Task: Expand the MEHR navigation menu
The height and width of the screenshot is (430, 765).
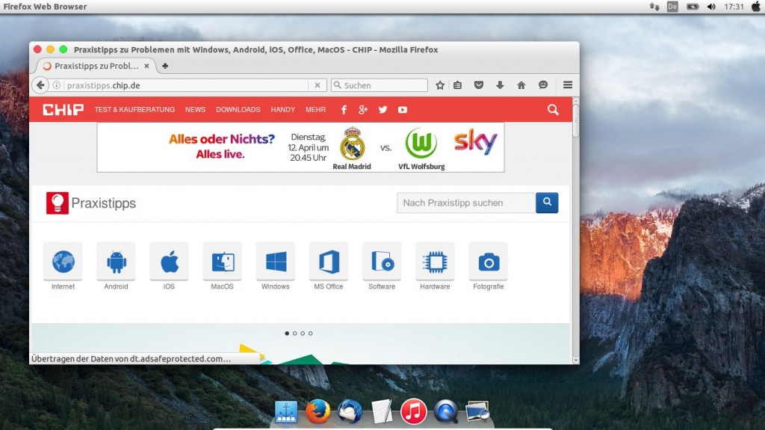Action: coord(315,110)
